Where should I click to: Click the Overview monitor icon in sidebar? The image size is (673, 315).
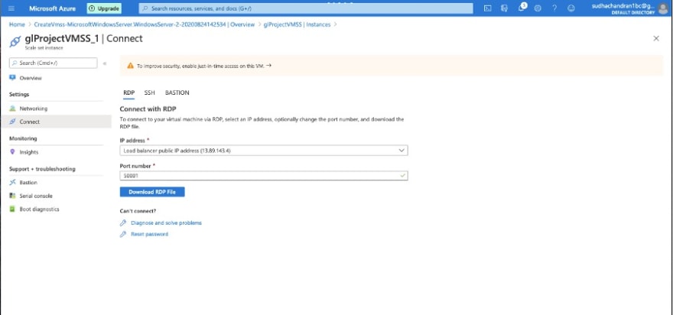point(12,78)
